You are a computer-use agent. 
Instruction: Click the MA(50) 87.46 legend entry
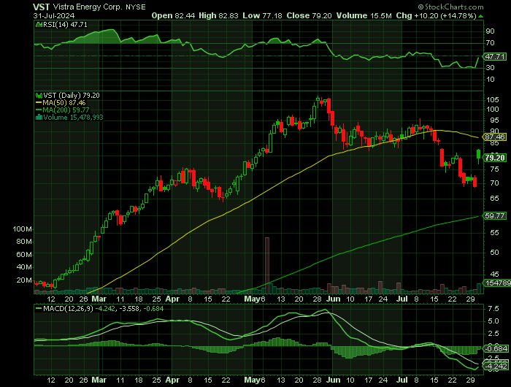(61, 103)
